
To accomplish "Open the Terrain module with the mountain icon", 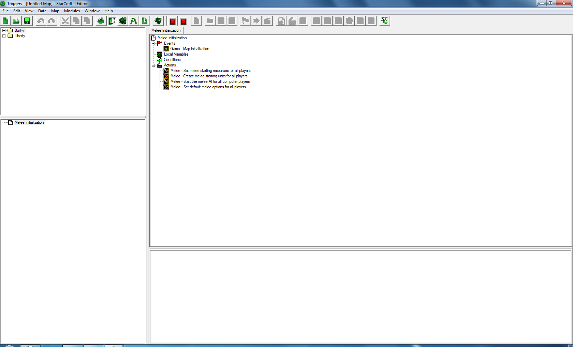I will 101,21.
